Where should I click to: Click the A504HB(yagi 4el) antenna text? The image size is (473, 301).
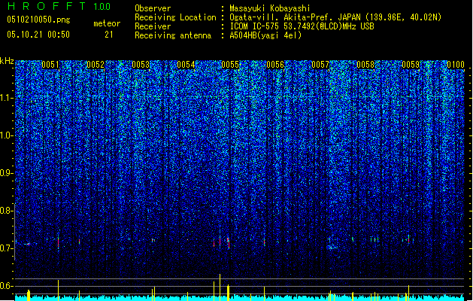point(265,35)
